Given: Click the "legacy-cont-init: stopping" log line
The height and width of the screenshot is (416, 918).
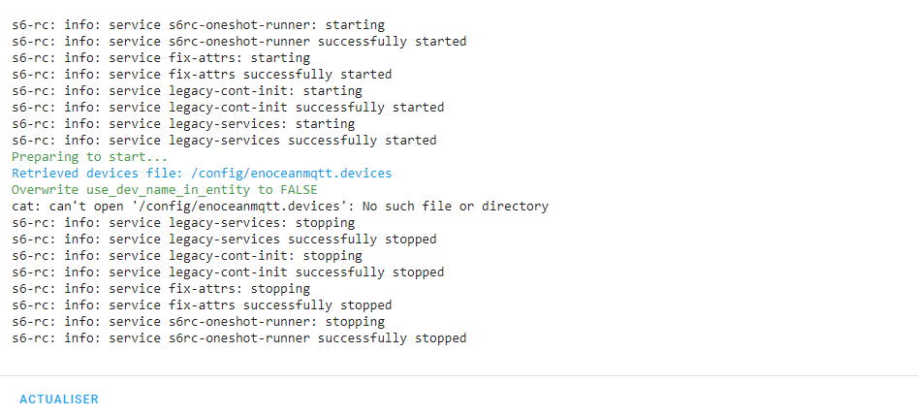Looking at the screenshot, I should (187, 255).
